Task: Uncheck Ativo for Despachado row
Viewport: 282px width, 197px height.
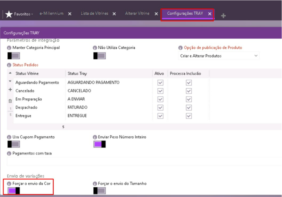Action: (160, 107)
